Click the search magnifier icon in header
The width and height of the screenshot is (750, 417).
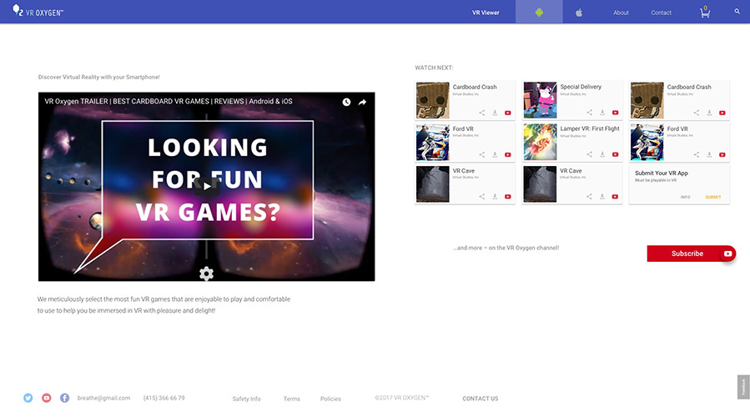pyautogui.click(x=737, y=12)
